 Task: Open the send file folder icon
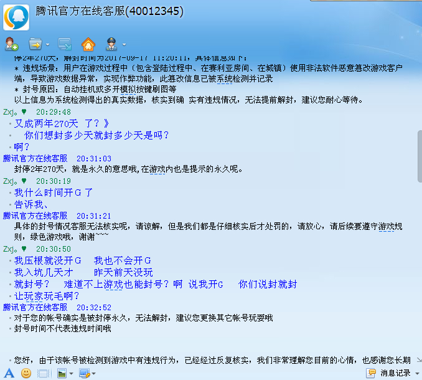[35, 44]
